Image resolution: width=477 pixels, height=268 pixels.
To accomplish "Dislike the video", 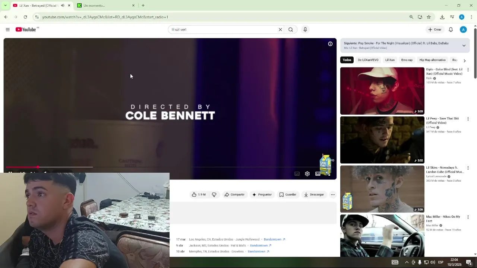I will click(214, 195).
